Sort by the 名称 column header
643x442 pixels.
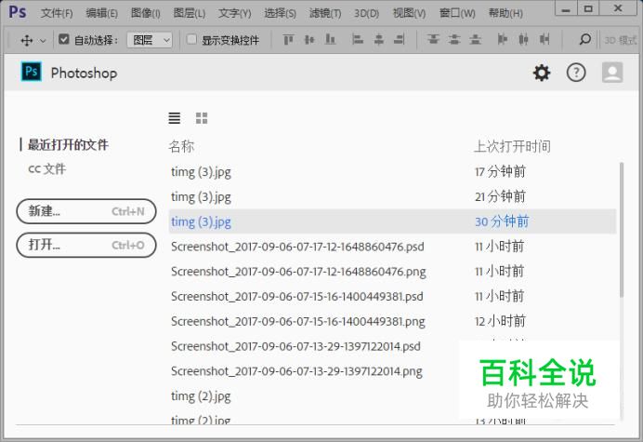[x=181, y=146]
